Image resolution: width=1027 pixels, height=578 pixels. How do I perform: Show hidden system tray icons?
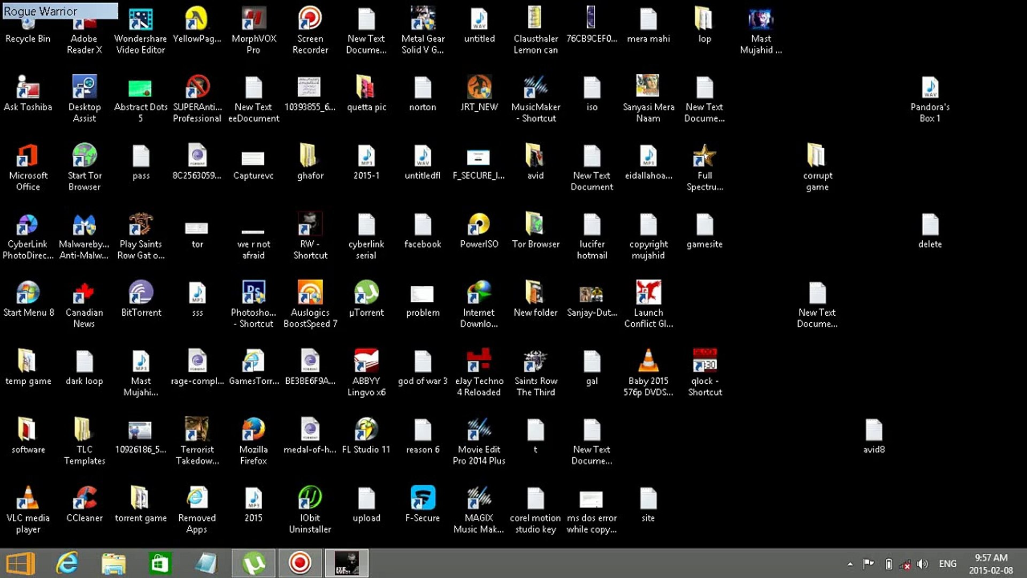(x=850, y=564)
